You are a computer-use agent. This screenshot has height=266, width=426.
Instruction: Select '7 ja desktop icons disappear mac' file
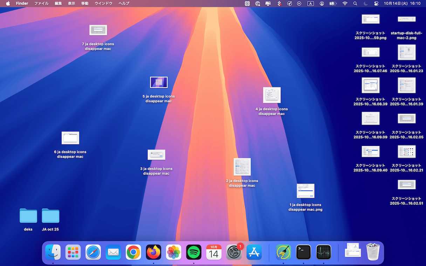tap(98, 30)
